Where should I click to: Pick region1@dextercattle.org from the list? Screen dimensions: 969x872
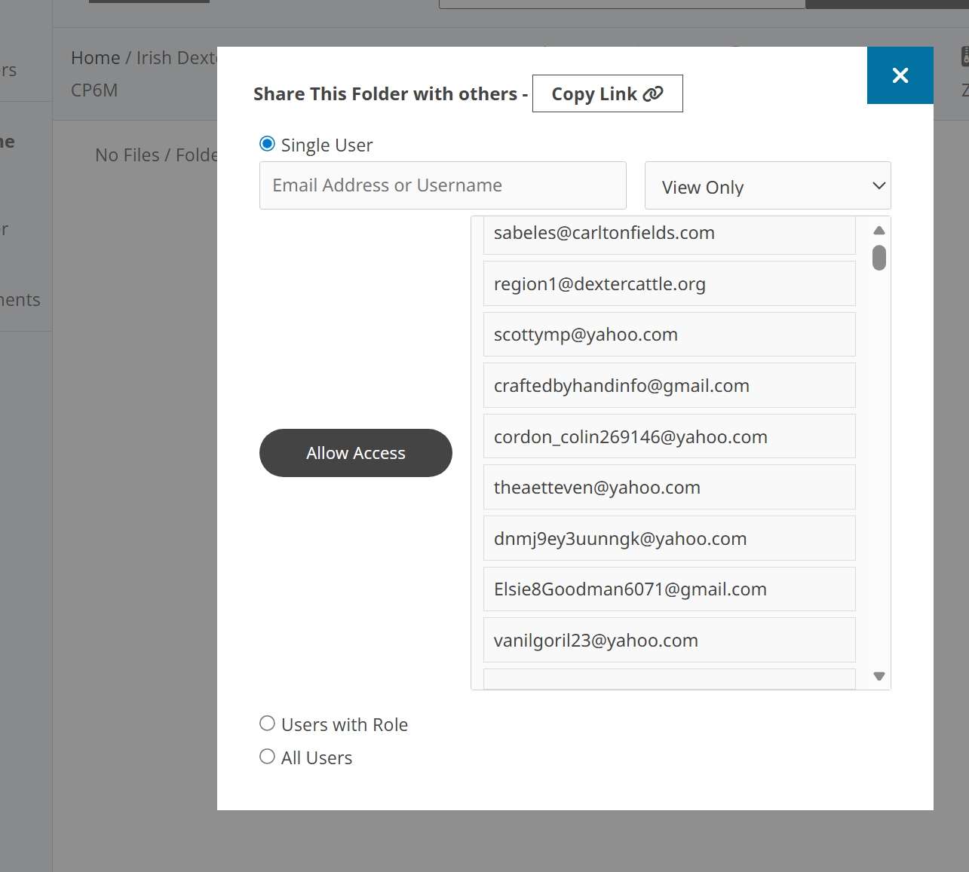pyautogui.click(x=669, y=284)
